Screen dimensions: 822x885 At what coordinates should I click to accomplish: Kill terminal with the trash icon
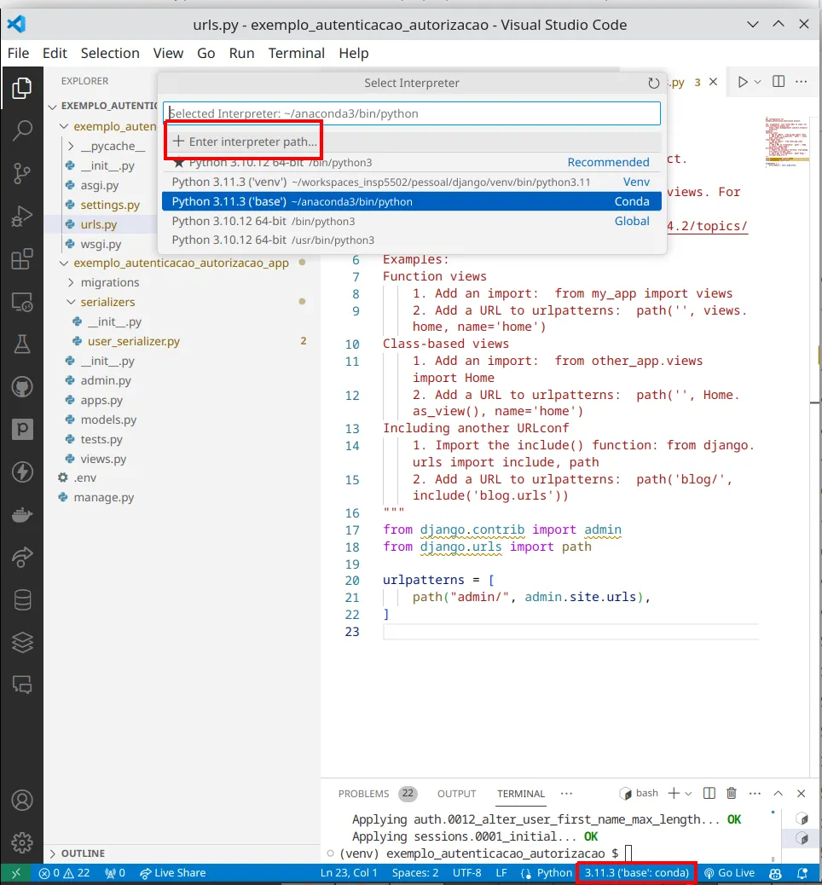pos(731,793)
